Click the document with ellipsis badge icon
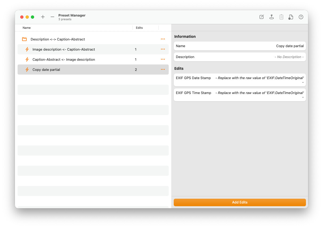 pos(291,17)
